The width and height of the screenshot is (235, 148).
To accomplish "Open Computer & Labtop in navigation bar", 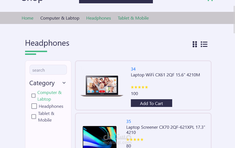I will [60, 18].
